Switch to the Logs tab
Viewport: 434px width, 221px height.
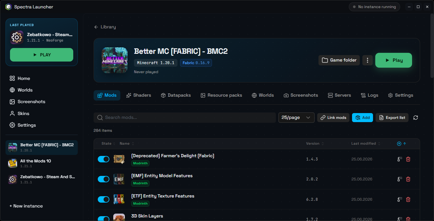(369, 95)
